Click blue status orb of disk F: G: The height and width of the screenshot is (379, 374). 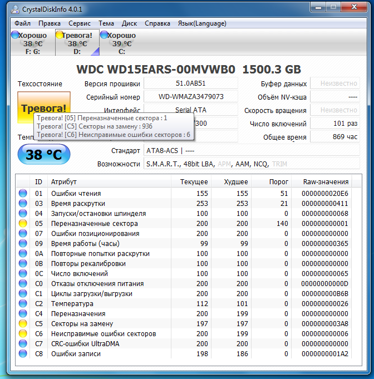pyautogui.click(x=15, y=35)
